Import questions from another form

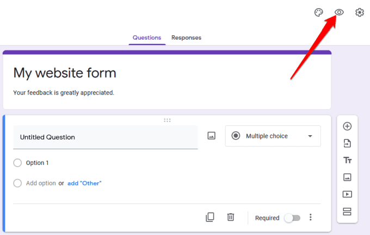click(347, 143)
